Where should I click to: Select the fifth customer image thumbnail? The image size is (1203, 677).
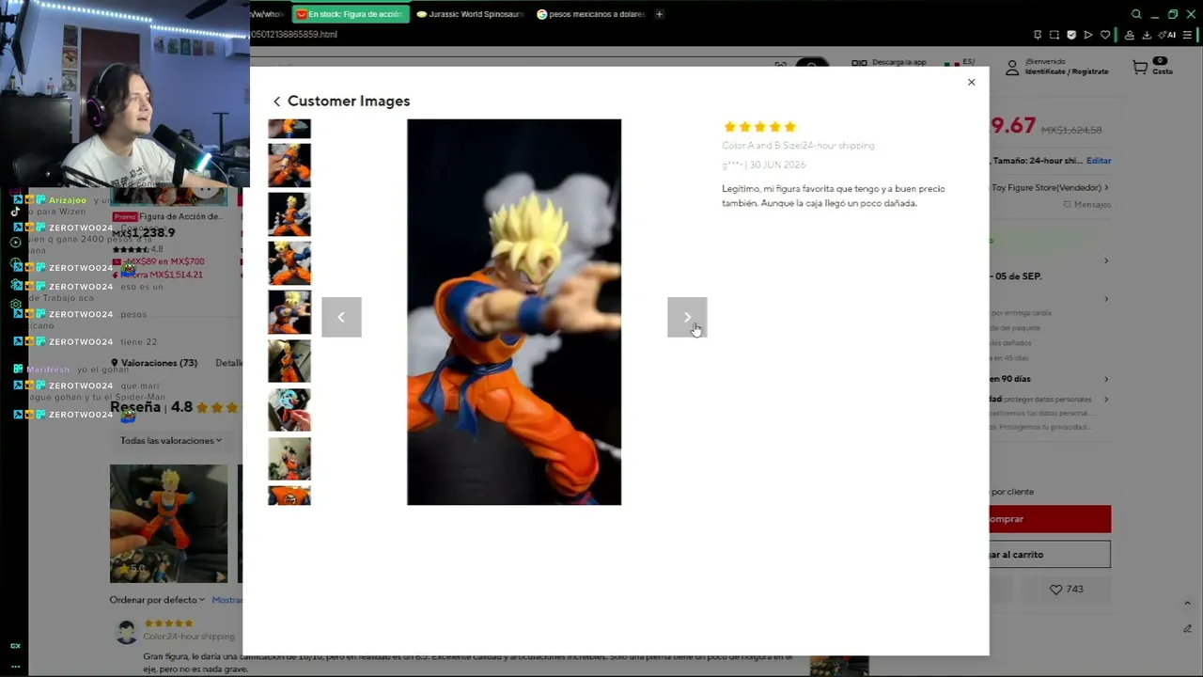(x=289, y=311)
